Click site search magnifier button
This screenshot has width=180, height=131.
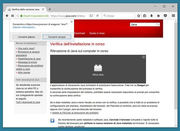tap(158, 24)
